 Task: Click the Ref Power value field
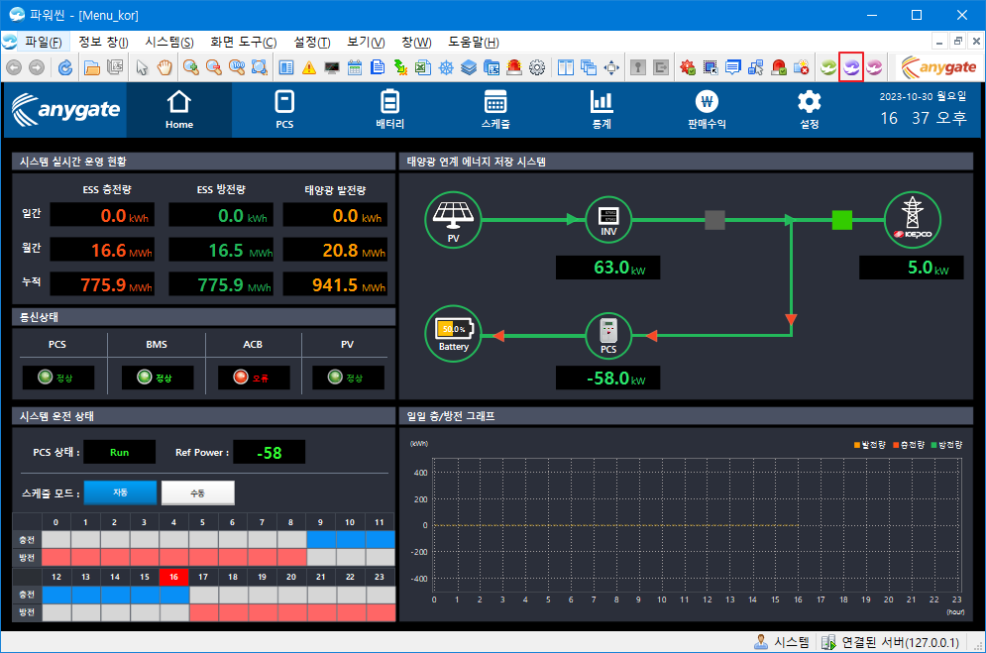(x=269, y=452)
